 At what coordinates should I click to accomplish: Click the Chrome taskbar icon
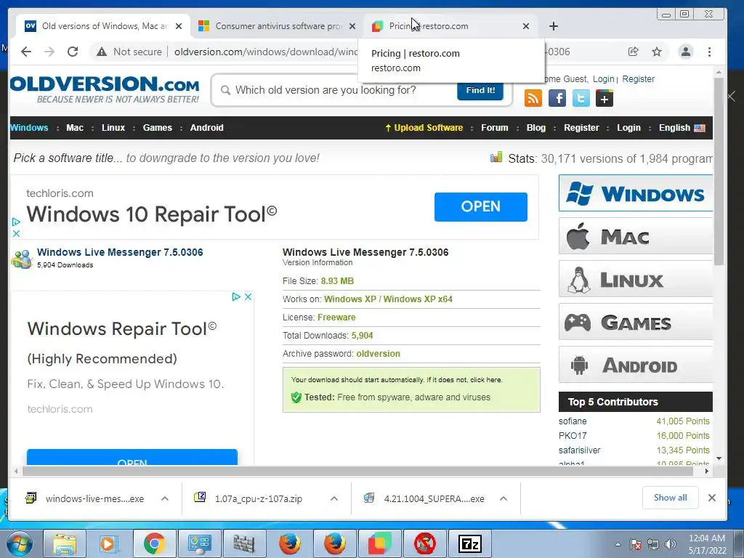coord(154,543)
